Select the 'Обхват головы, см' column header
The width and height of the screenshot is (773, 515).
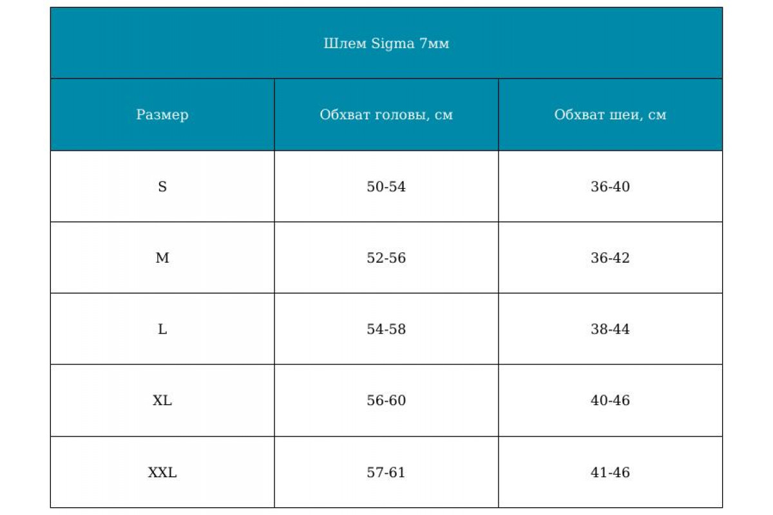[386, 115]
